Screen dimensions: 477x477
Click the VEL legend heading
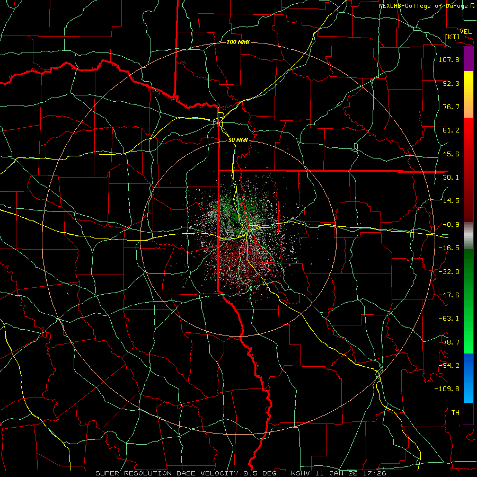tap(465, 32)
